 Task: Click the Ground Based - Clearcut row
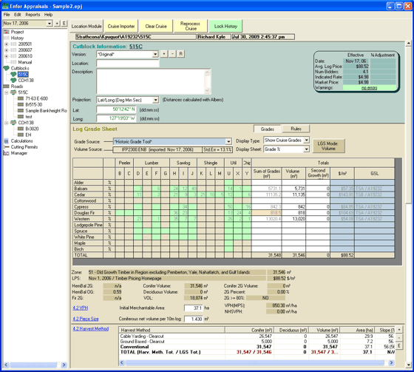(257, 342)
